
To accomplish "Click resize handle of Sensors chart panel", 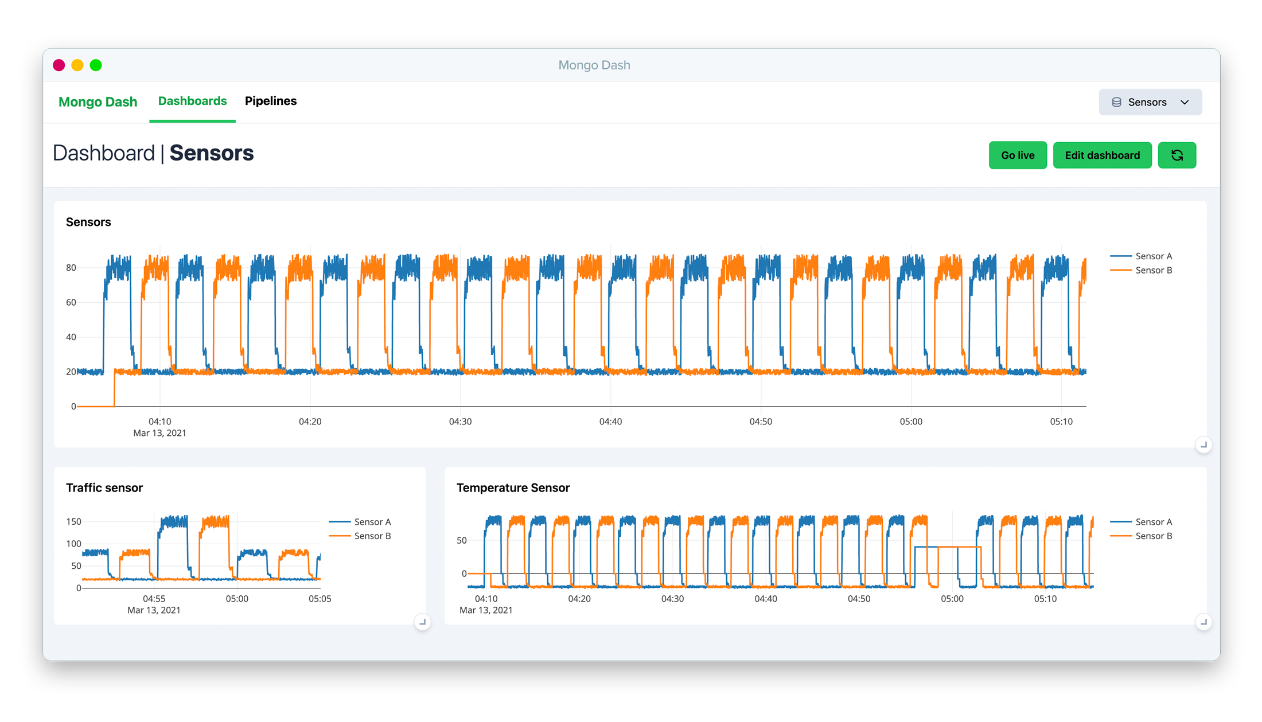I will tap(1203, 445).
